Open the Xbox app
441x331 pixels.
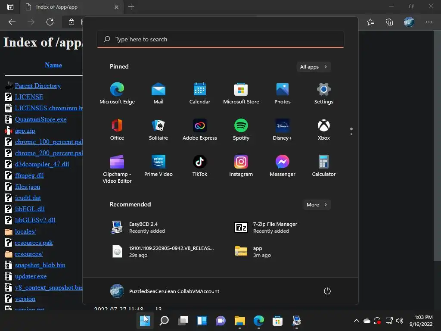[324, 130]
